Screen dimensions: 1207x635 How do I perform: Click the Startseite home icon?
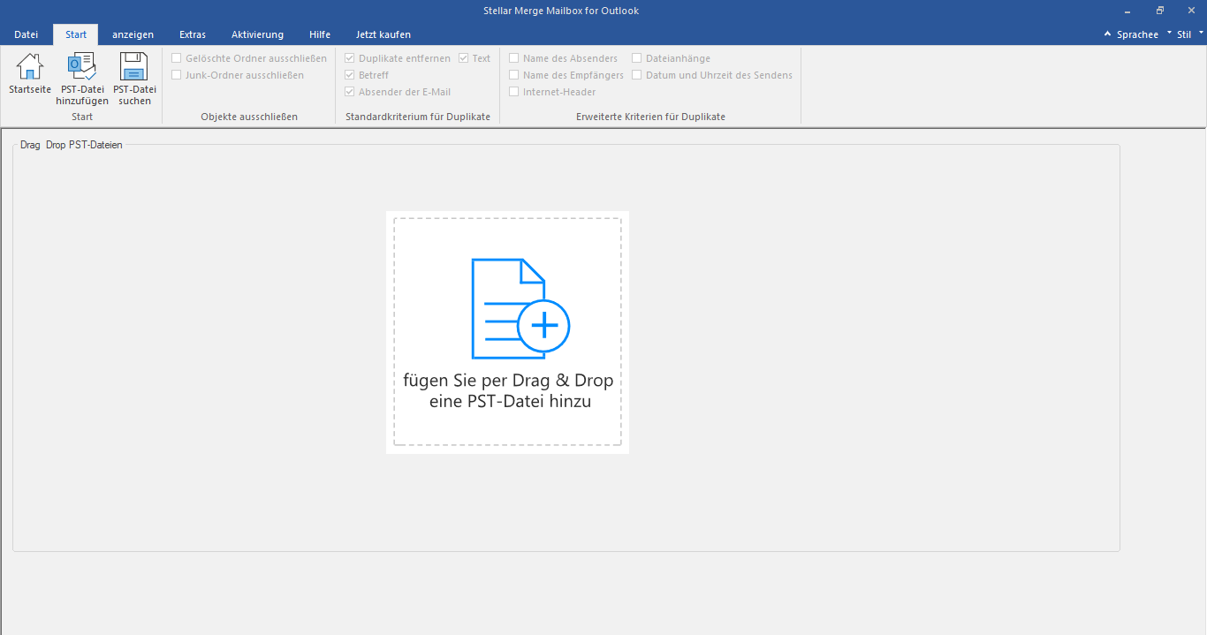(30, 67)
